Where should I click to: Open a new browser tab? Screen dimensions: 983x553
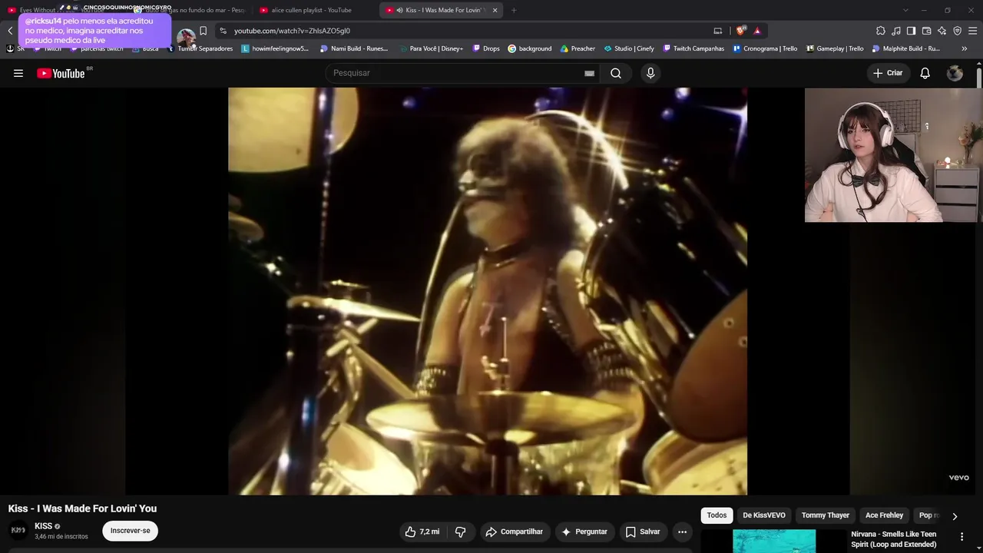click(514, 10)
